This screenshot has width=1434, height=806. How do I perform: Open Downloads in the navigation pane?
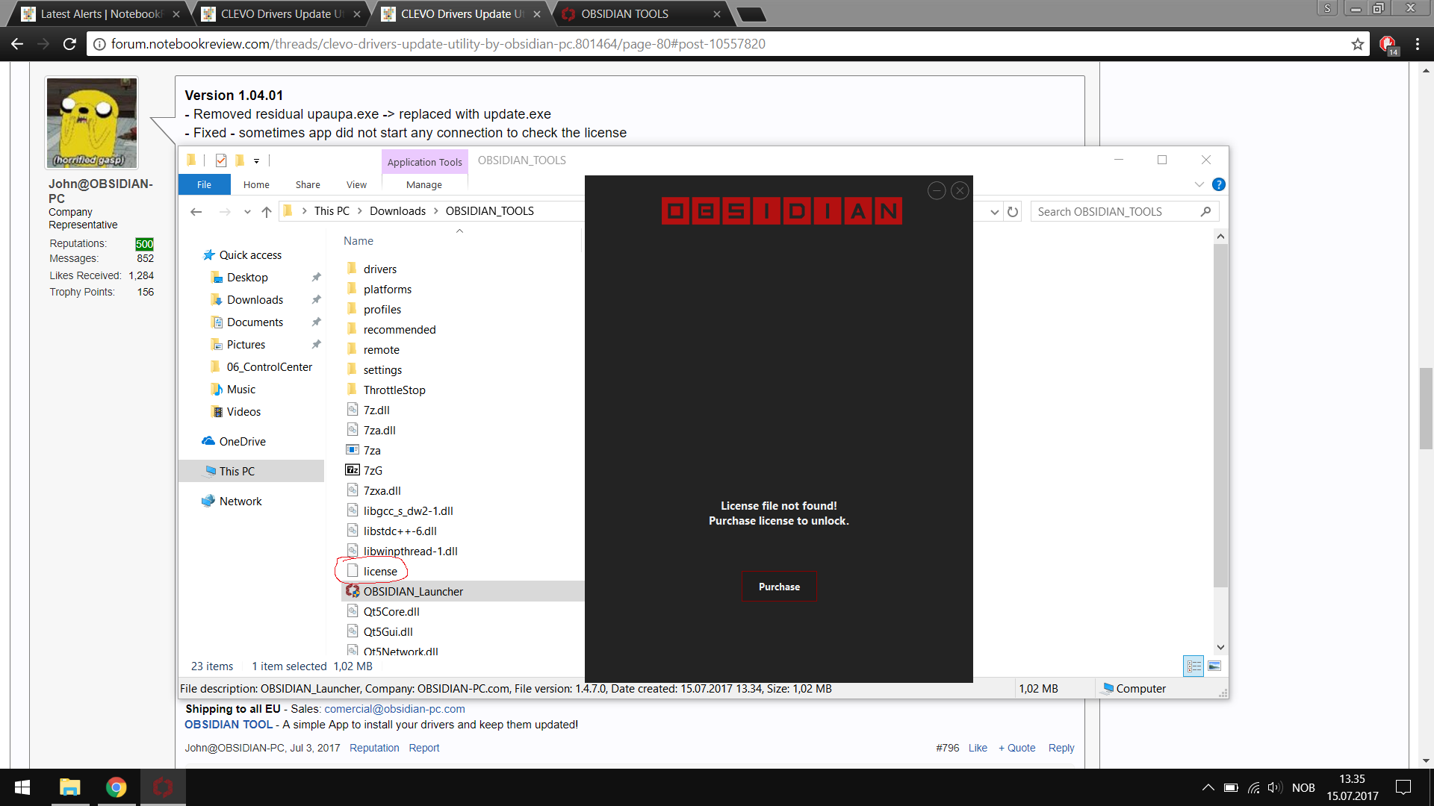pyautogui.click(x=255, y=300)
